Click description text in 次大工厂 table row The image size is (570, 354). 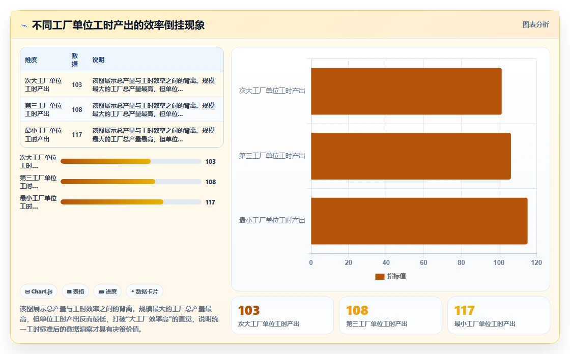click(x=153, y=84)
